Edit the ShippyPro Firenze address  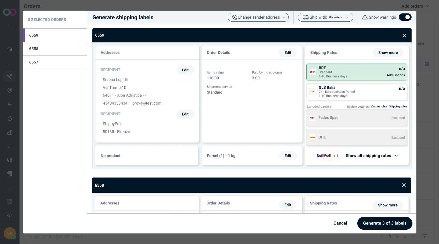point(185,114)
